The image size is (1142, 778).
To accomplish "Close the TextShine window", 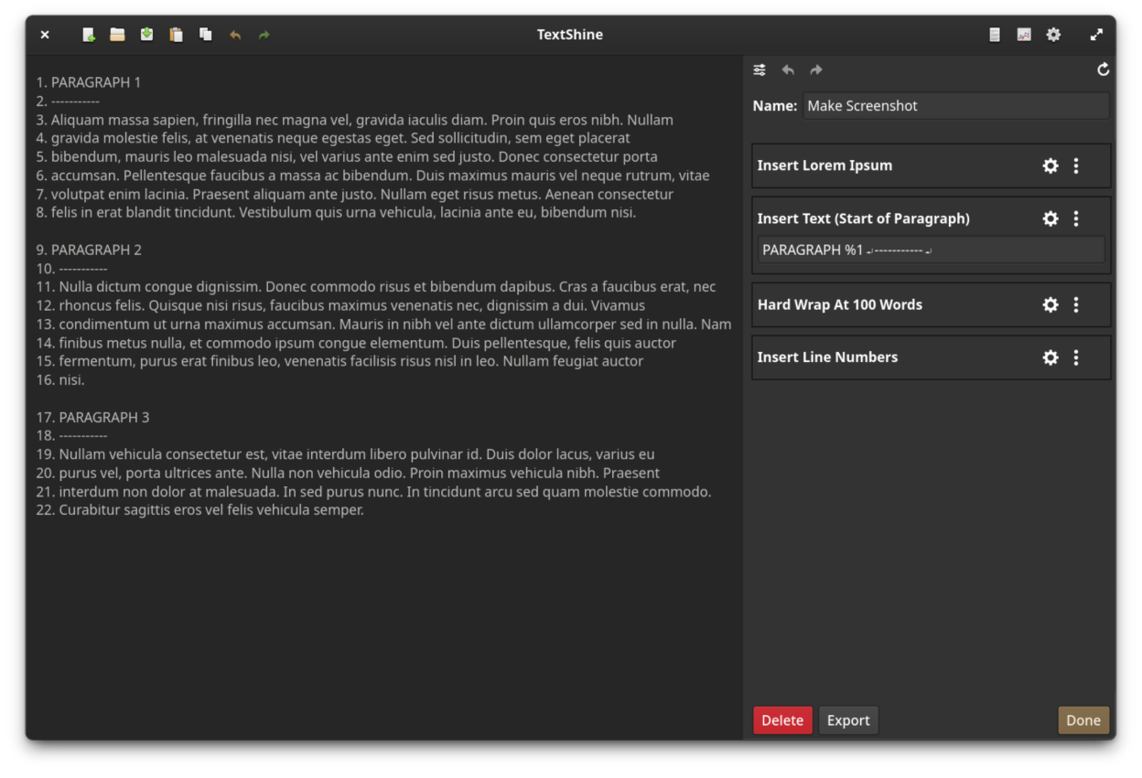I will 45,35.
